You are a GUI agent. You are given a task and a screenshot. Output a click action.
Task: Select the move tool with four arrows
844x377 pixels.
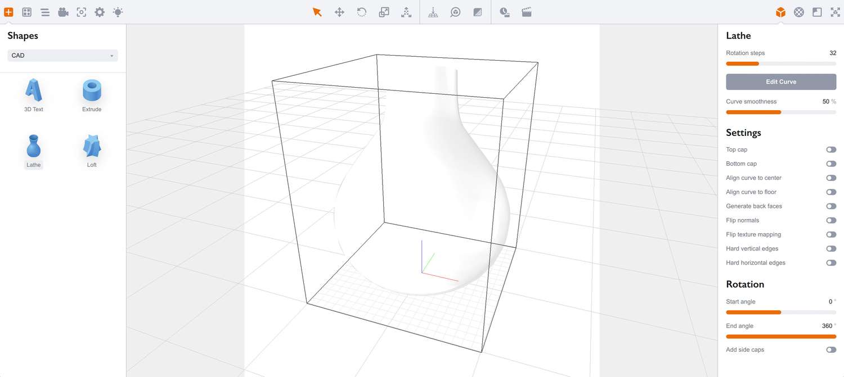[x=339, y=12]
